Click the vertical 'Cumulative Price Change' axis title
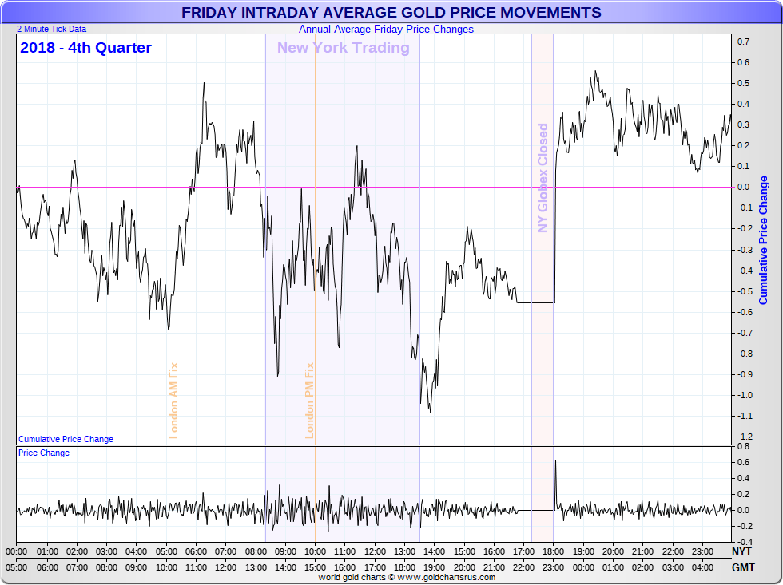 click(763, 240)
